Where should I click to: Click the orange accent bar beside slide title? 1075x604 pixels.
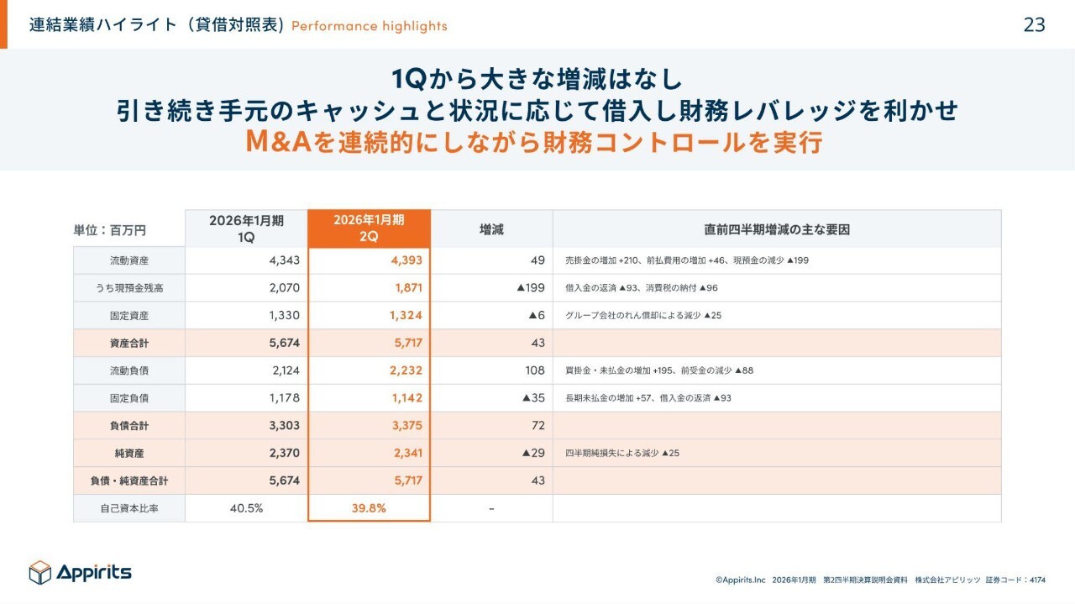tap(3, 24)
